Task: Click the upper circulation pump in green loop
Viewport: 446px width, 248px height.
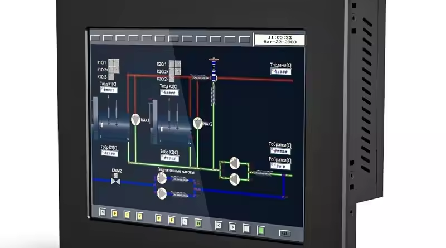Action: click(235, 164)
